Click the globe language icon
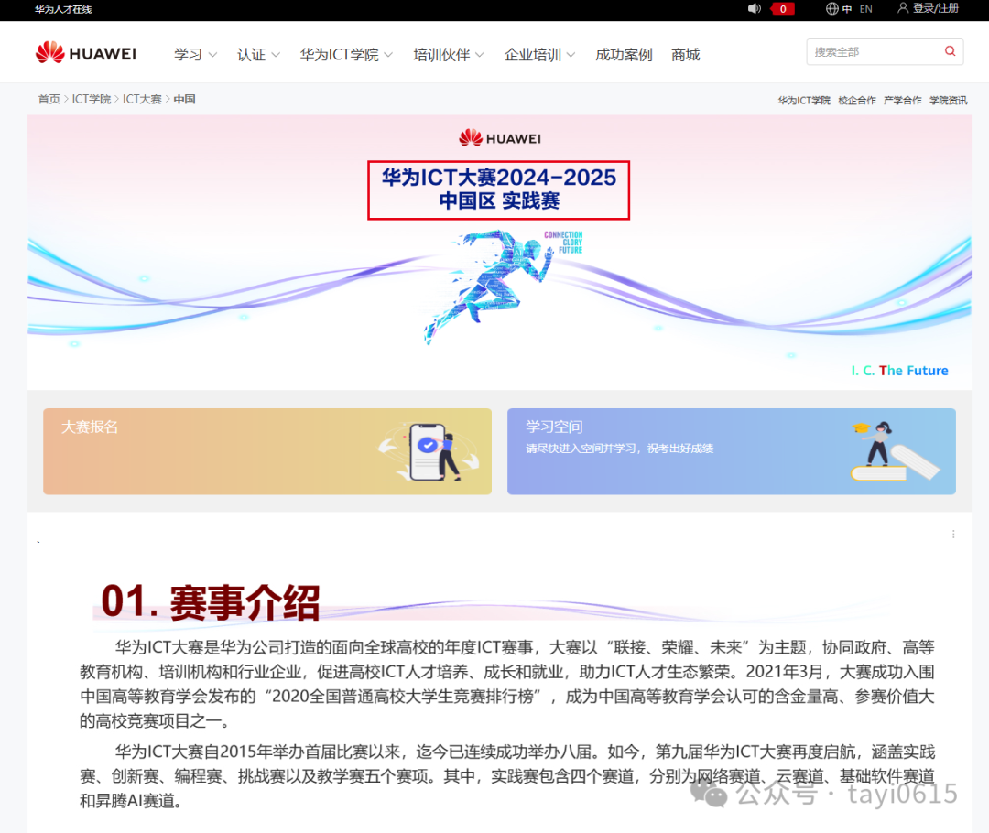This screenshot has width=989, height=833. pyautogui.click(x=831, y=9)
